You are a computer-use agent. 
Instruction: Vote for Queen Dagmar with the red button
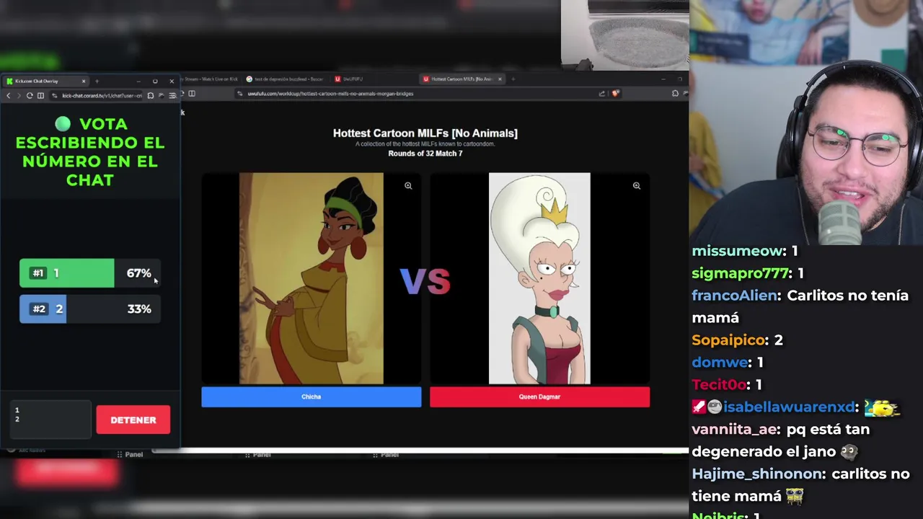pyautogui.click(x=539, y=397)
